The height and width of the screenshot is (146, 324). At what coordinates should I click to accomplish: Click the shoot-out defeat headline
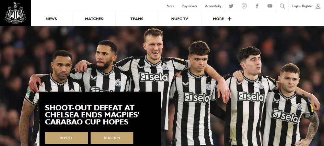[92, 115]
